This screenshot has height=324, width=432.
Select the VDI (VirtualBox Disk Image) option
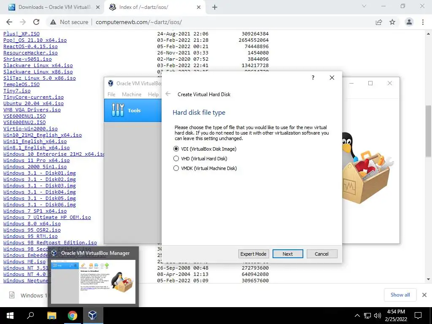coord(205,149)
